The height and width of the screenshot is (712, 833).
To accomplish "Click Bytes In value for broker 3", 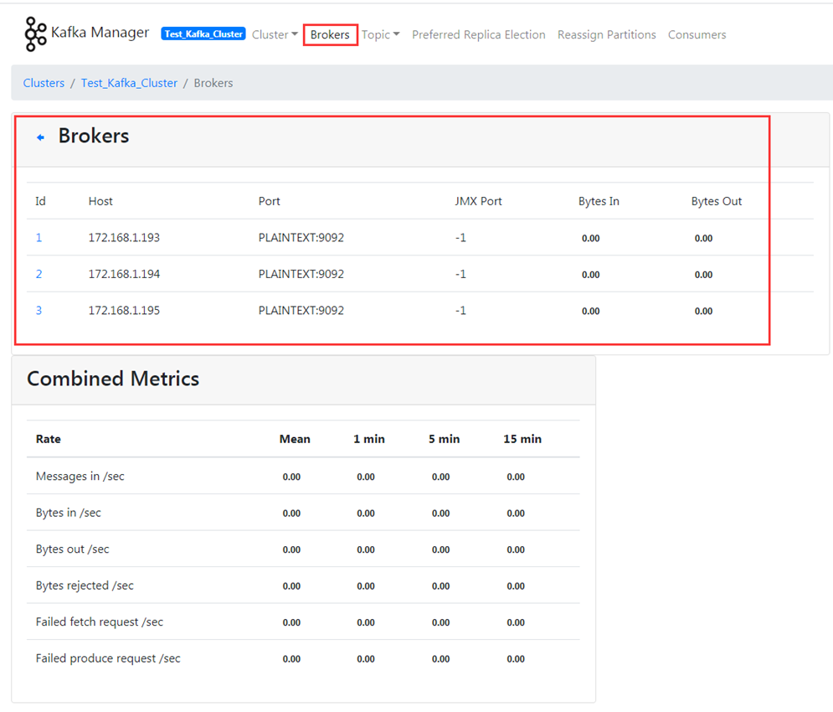I will (x=591, y=311).
